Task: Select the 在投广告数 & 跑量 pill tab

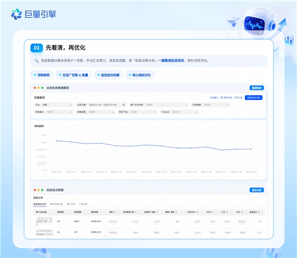Action: (74, 75)
